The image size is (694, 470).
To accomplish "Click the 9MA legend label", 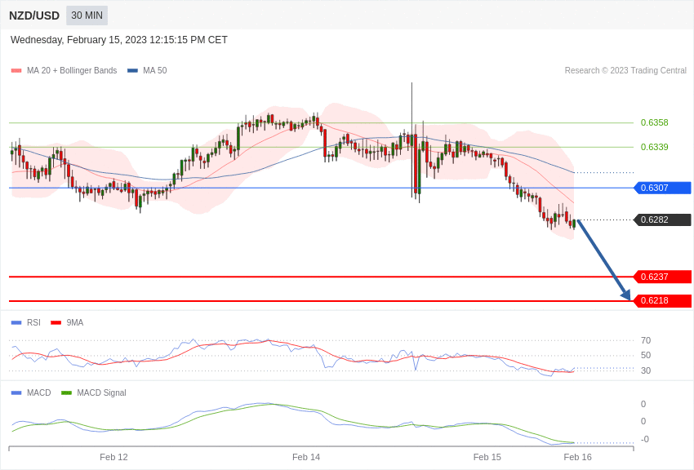I will click(x=75, y=322).
